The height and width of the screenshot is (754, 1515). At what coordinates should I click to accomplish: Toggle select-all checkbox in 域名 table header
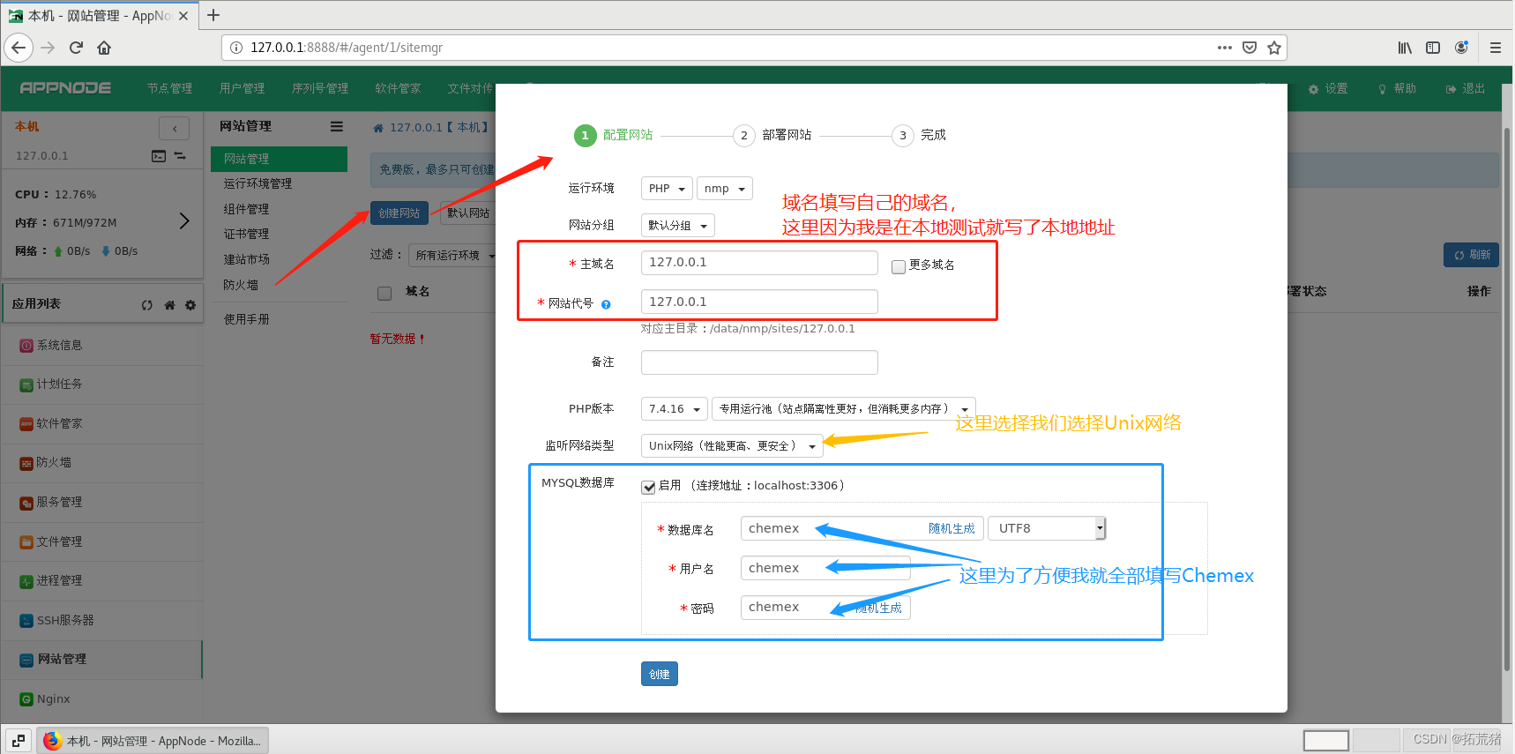click(x=384, y=293)
